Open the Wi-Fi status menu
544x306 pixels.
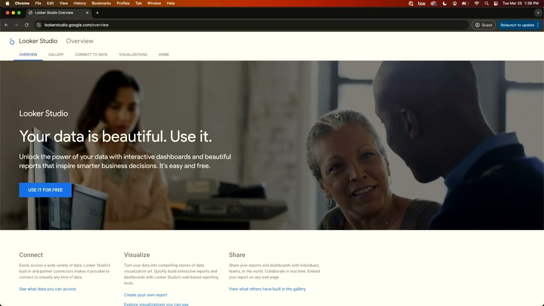[x=476, y=3]
